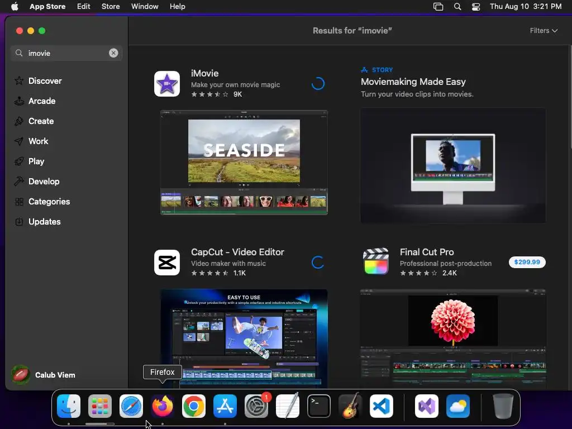
Task: Click iMovie SEASIDE screenshot thumbnail
Action: [x=244, y=163]
